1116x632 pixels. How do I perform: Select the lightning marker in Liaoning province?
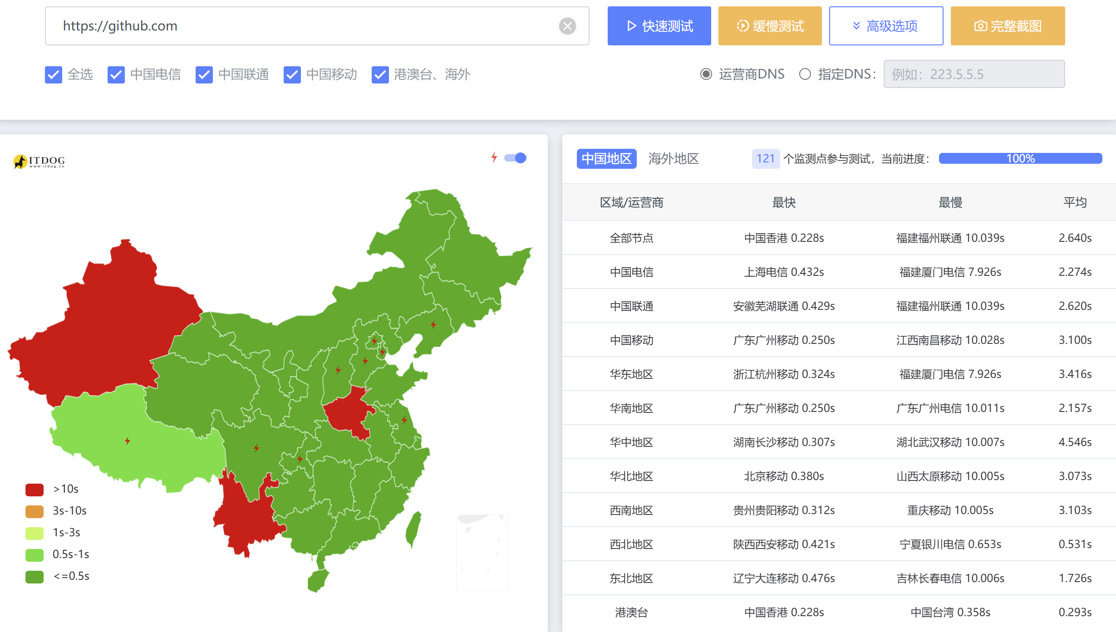pos(433,324)
